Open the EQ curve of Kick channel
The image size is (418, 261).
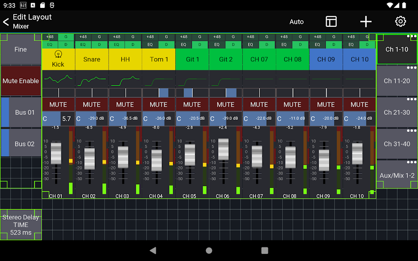pyautogui.click(x=58, y=79)
